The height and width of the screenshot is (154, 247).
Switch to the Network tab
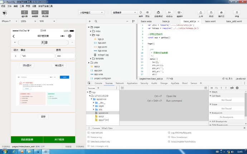click(x=120, y=83)
